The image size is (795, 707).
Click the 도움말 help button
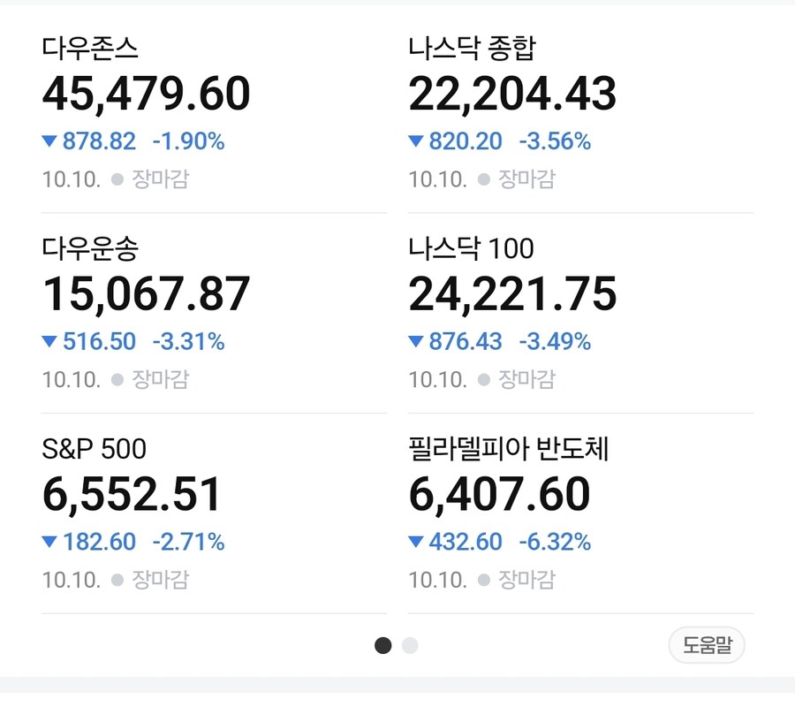[x=707, y=645]
